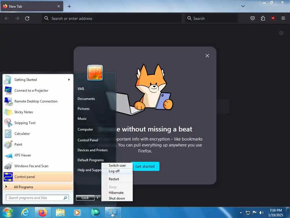Open Windows Explorer folder on taskbar

(60, 212)
